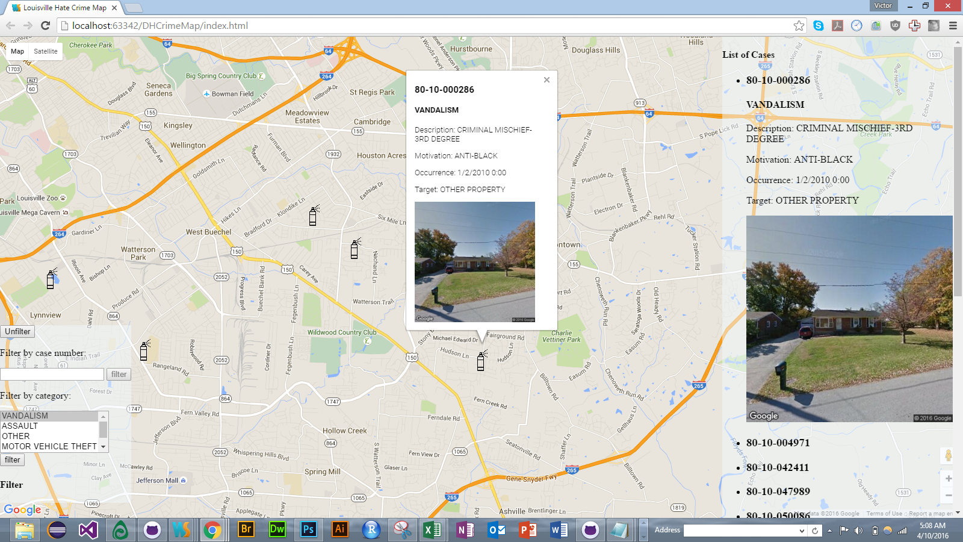Switch to Satellite view
This screenshot has width=963, height=542.
(x=46, y=51)
